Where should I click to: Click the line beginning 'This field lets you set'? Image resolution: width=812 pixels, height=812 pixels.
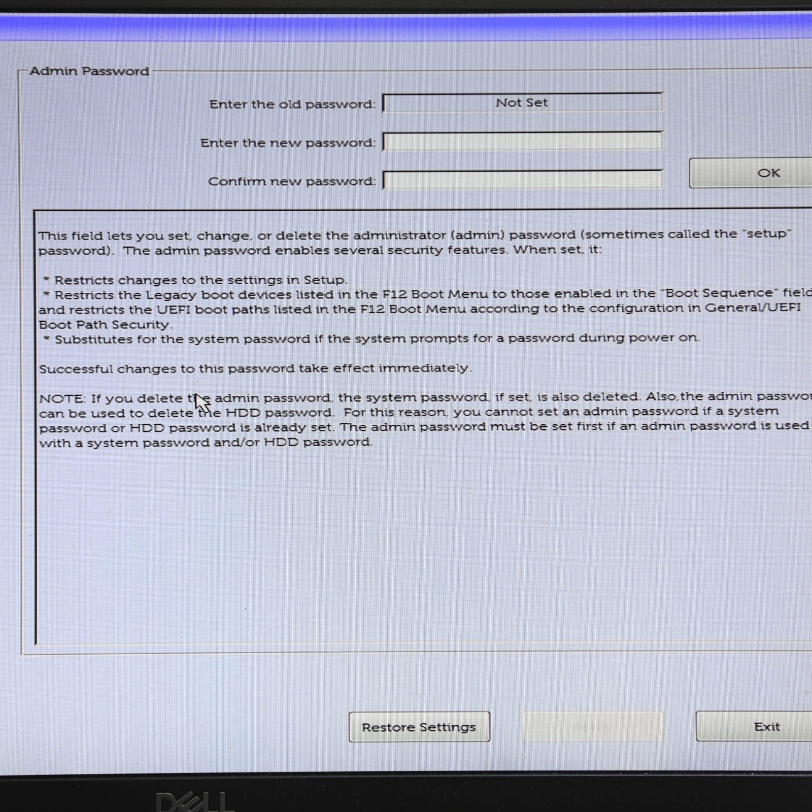pyautogui.click(x=415, y=235)
